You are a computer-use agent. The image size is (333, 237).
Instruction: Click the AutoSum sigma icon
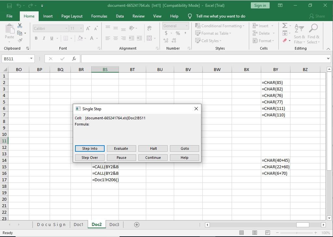[285, 26]
